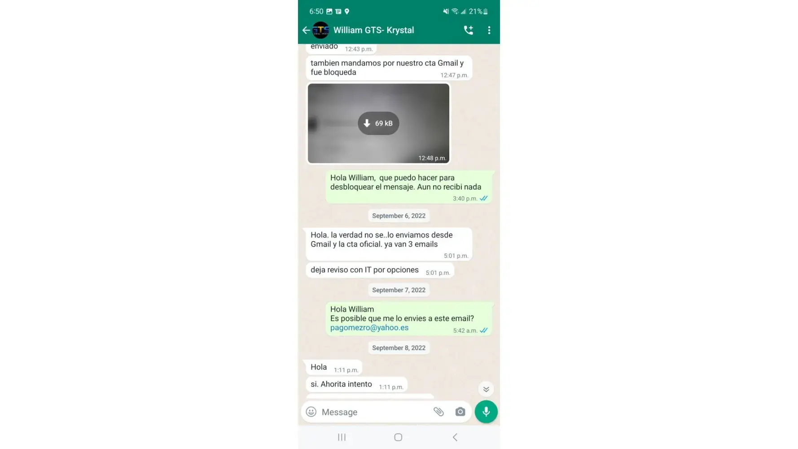Image resolution: width=798 pixels, height=449 pixels.
Task: Tap the green microphone voice button
Action: point(486,412)
